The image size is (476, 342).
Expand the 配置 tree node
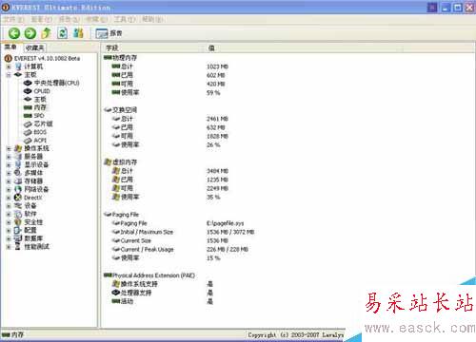(x=9, y=231)
